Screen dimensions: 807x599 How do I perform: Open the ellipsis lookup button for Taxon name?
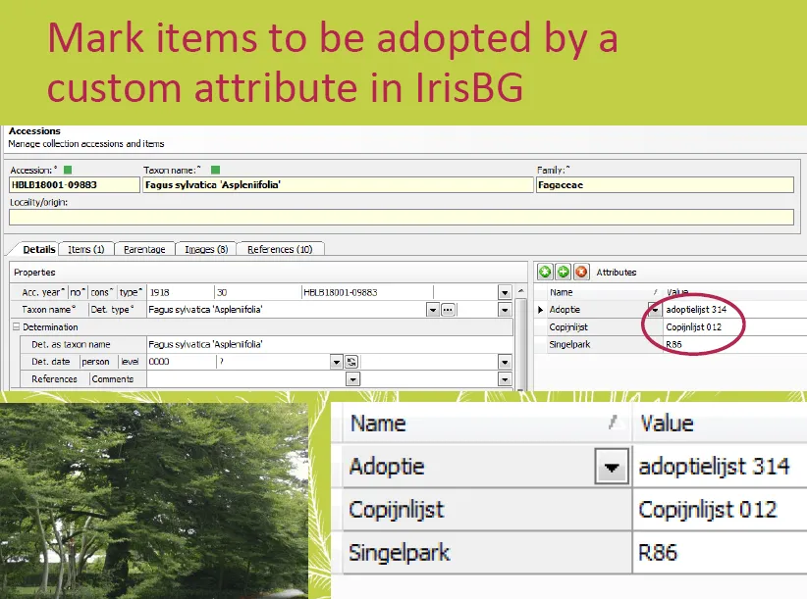coord(448,310)
